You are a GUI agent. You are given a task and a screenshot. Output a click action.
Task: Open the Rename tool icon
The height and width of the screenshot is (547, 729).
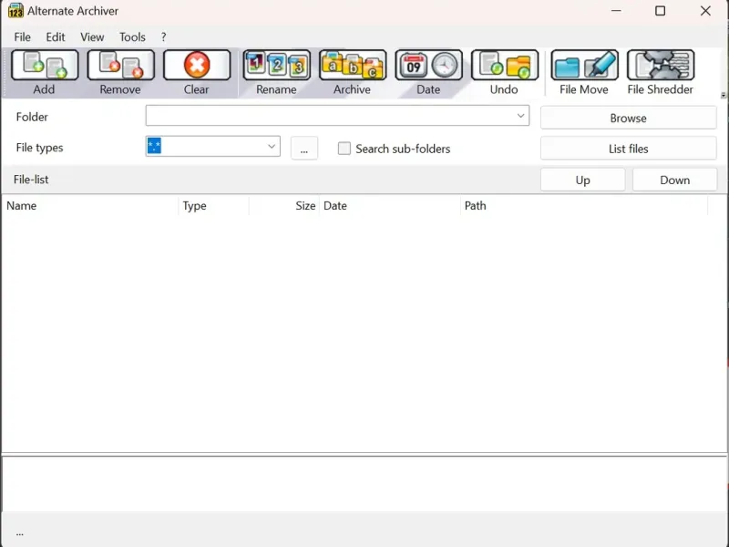click(x=277, y=65)
